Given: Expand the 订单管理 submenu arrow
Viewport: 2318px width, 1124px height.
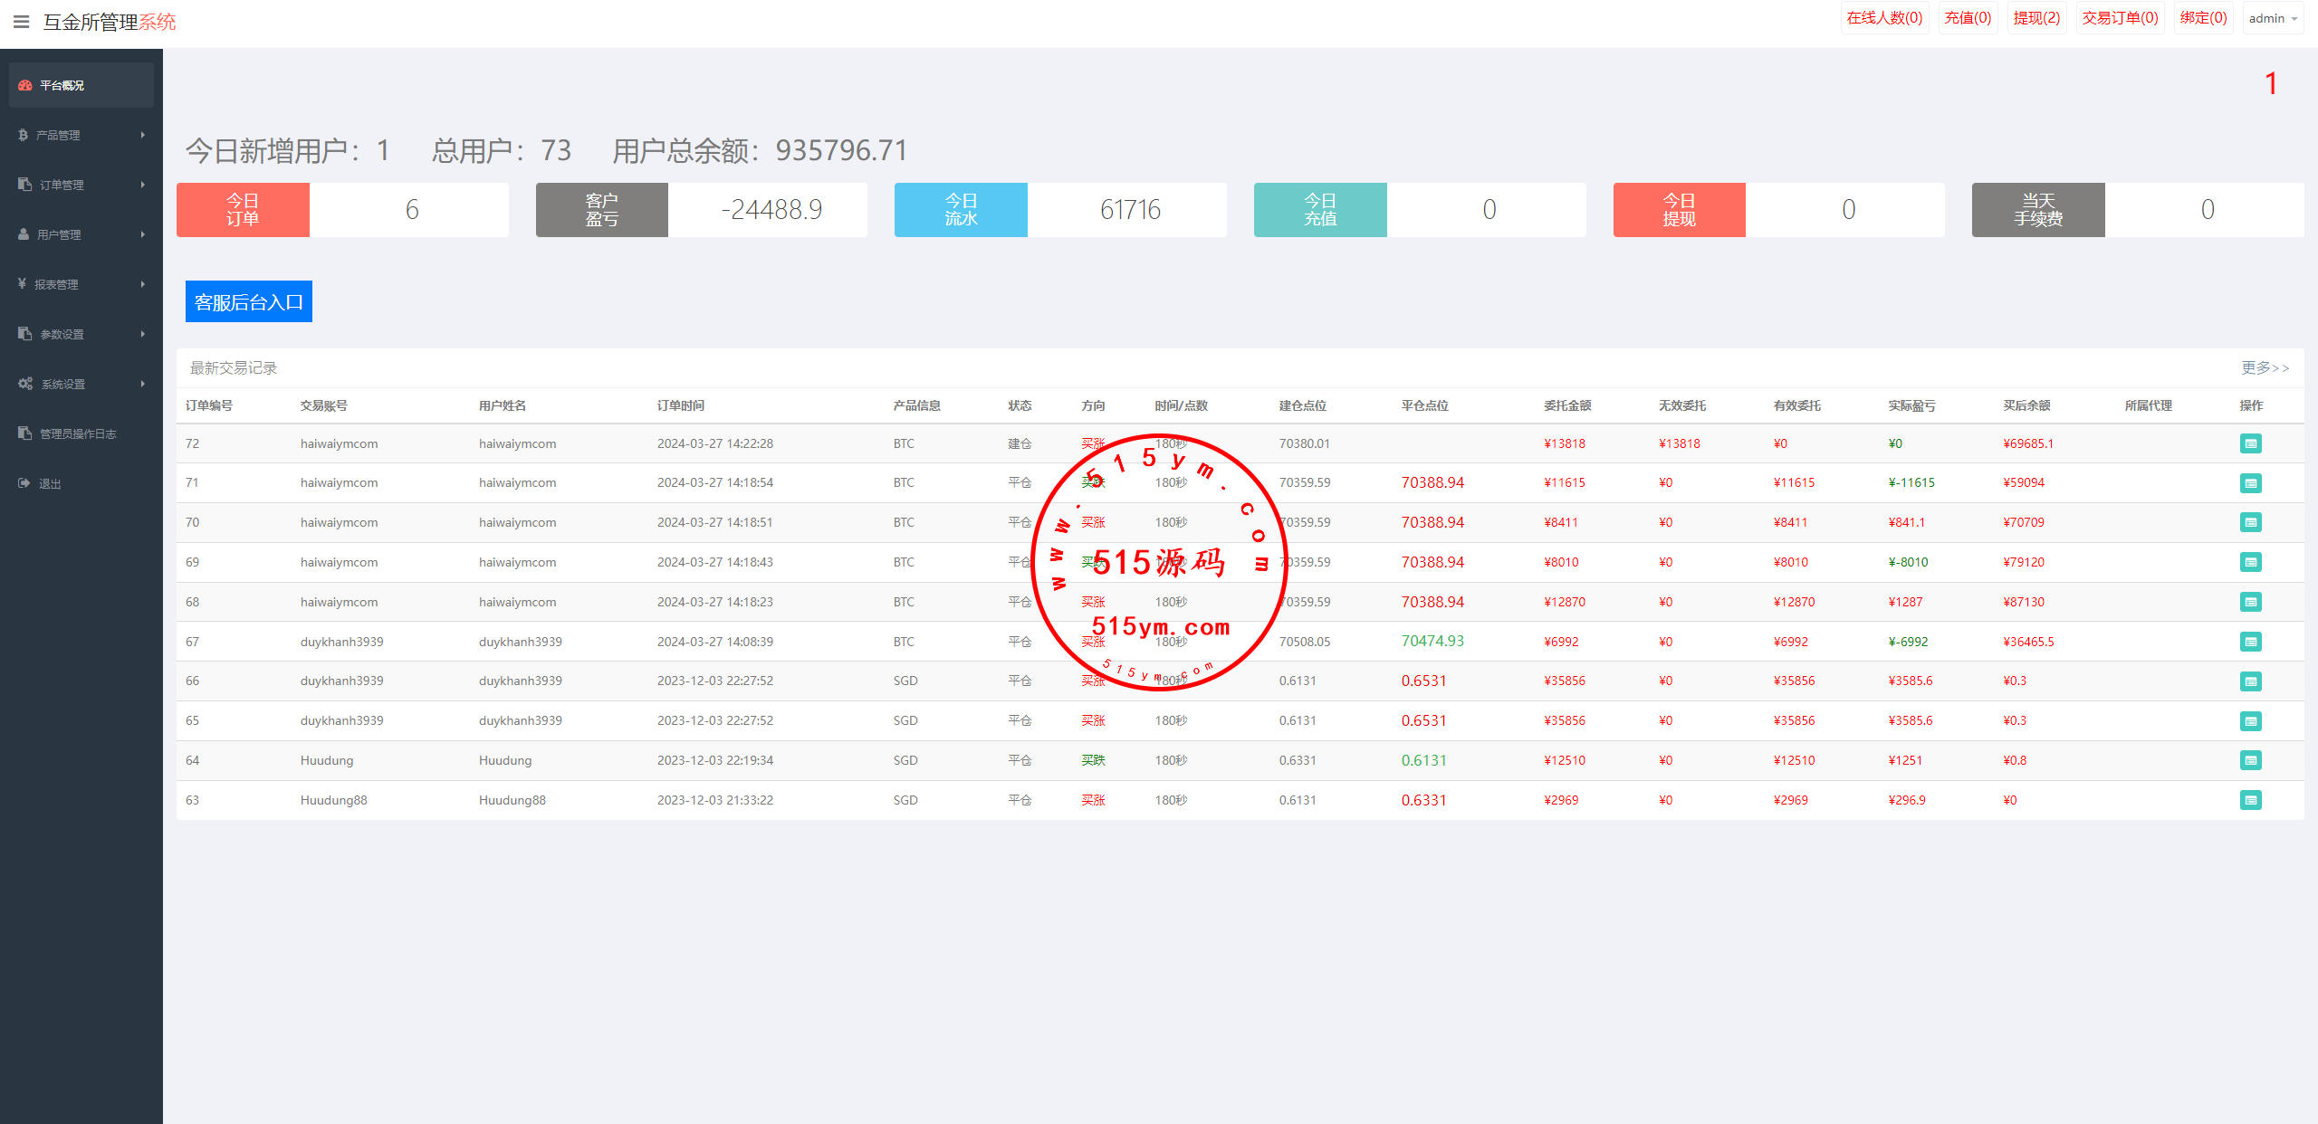Looking at the screenshot, I should click(x=142, y=185).
